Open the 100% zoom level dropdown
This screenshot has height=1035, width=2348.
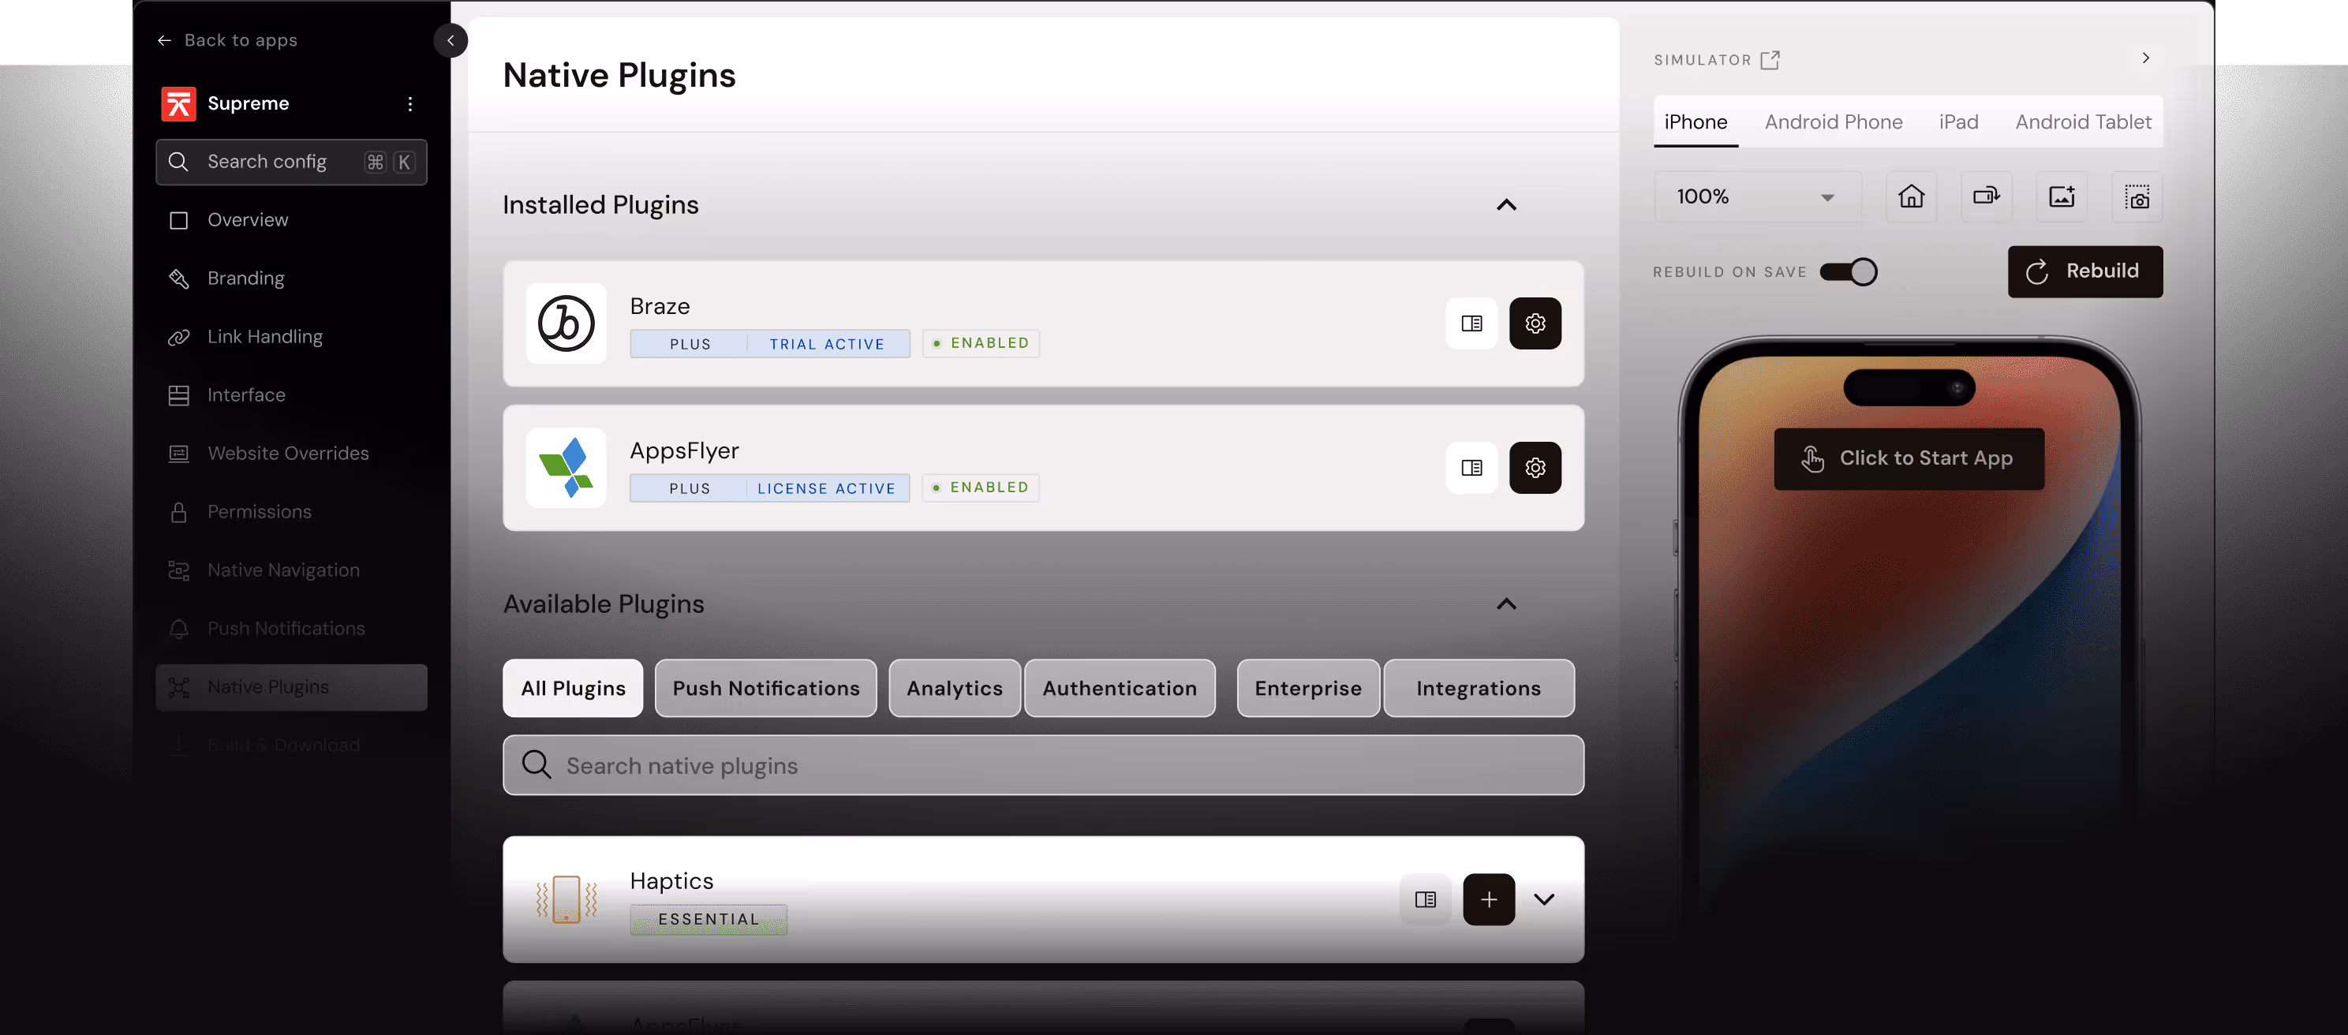pyautogui.click(x=1756, y=196)
